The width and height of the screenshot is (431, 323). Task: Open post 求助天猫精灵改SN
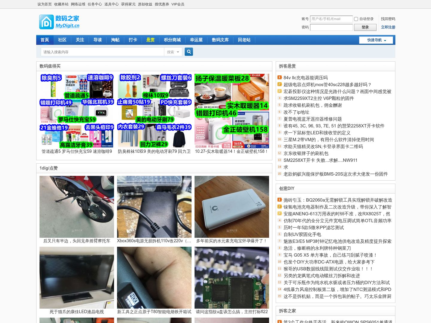[x=323, y=147]
